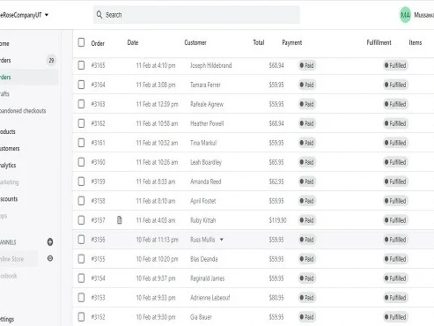Viewport: 434px width, 326px height.
Task: Focus the Search input field
Action: pyautogui.click(x=197, y=15)
